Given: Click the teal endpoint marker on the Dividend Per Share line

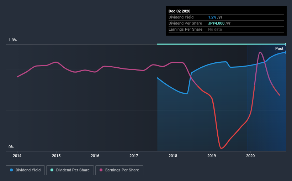Looking at the screenshot, I should (x=286, y=44).
